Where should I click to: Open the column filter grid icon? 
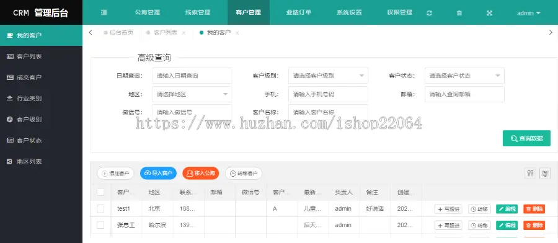531,174
